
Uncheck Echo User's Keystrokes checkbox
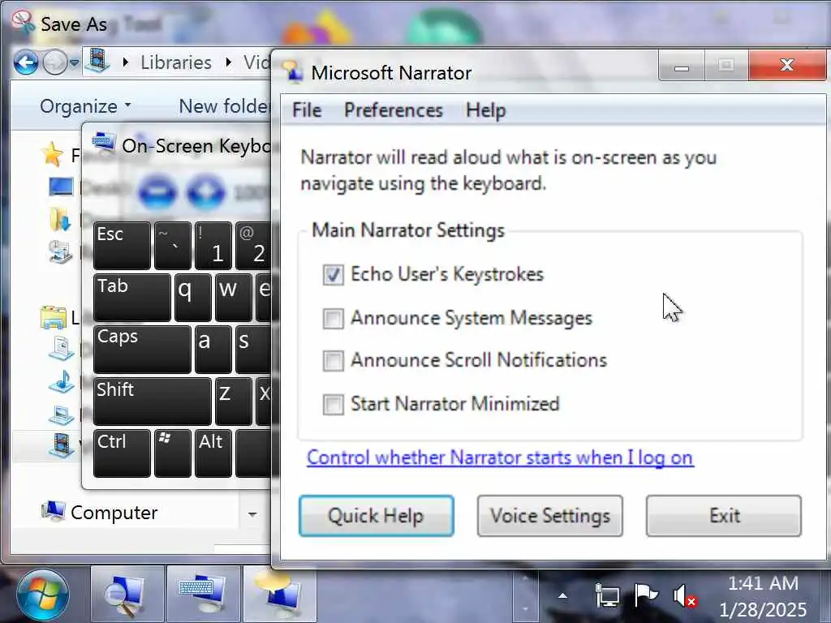tap(334, 275)
